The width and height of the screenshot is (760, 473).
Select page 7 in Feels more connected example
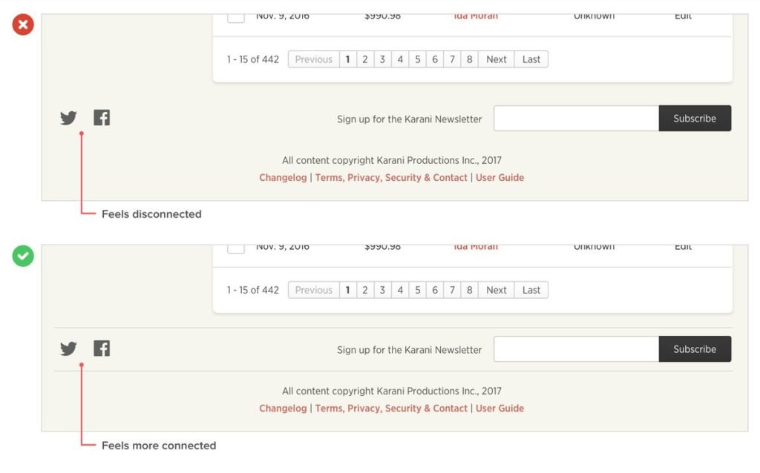coord(452,290)
